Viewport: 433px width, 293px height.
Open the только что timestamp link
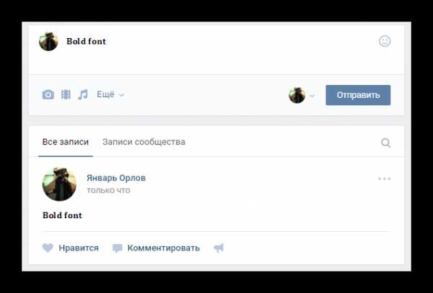point(108,190)
